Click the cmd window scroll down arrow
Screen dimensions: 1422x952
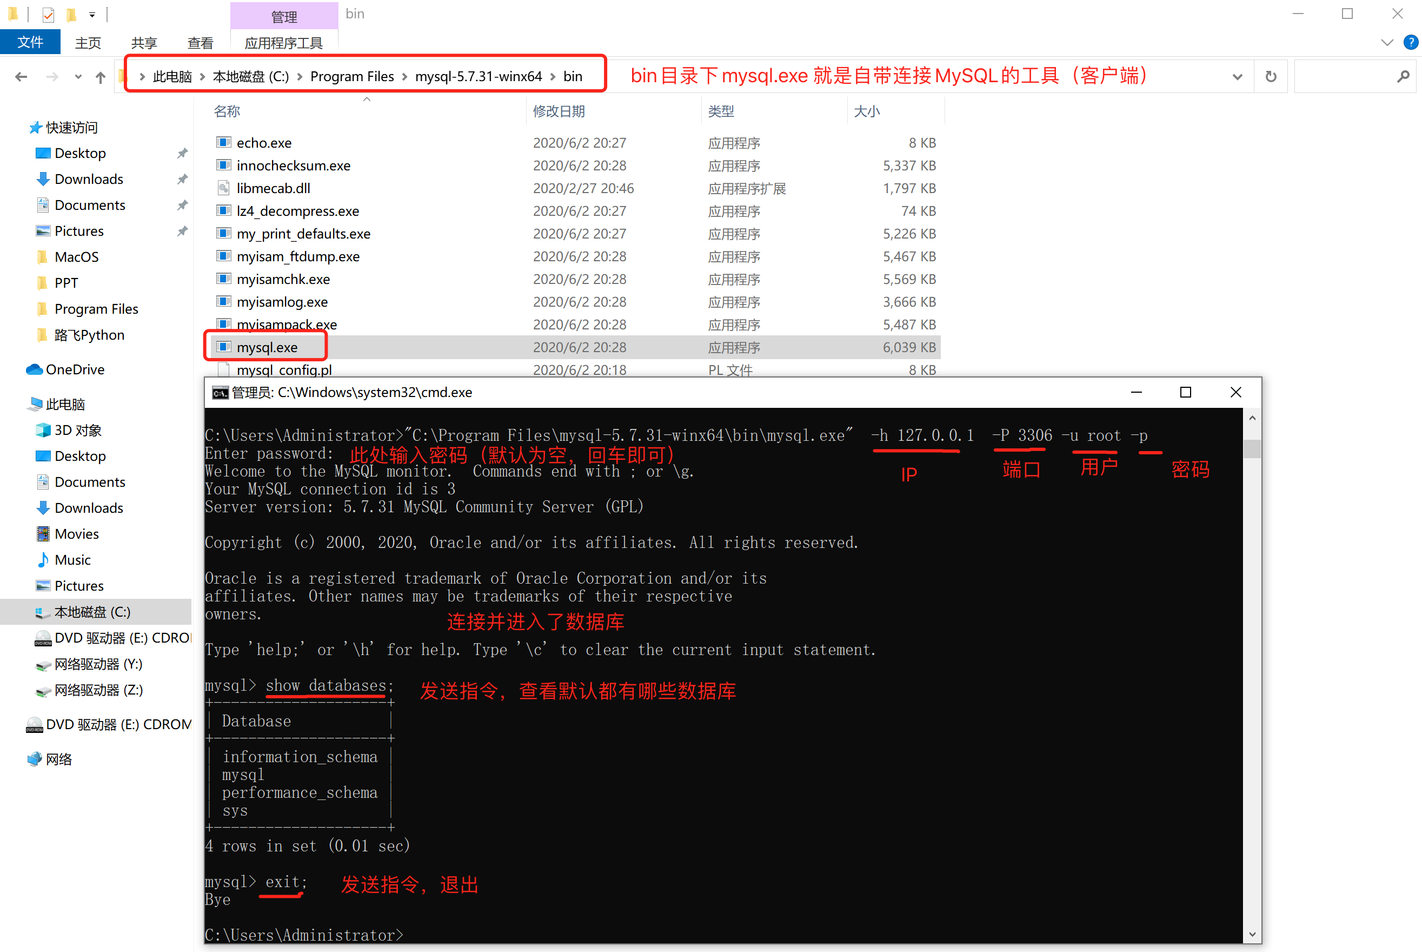pos(1252,934)
